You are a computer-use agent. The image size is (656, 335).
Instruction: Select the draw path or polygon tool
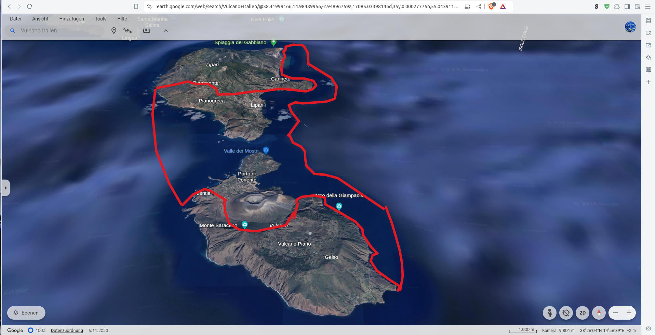click(x=128, y=31)
